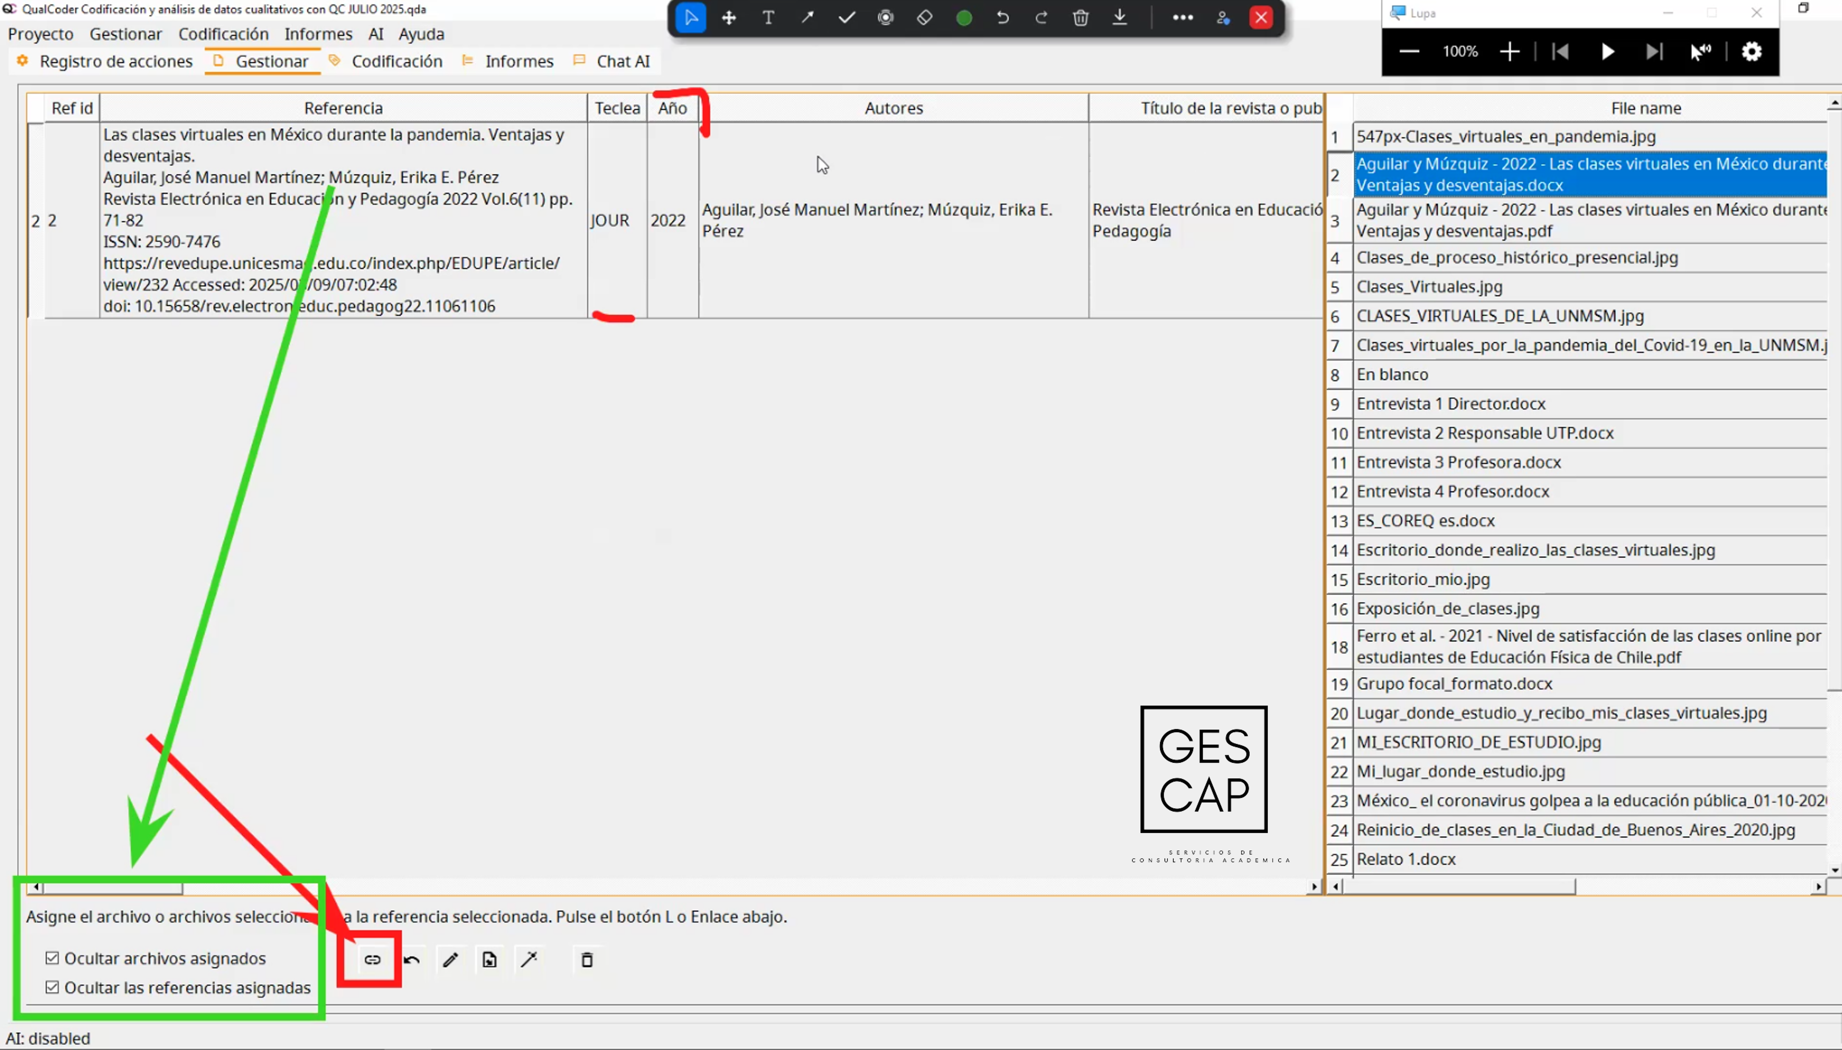Select the eraser tool in the annotation toolbar
The image size is (1842, 1050).
[x=924, y=17]
